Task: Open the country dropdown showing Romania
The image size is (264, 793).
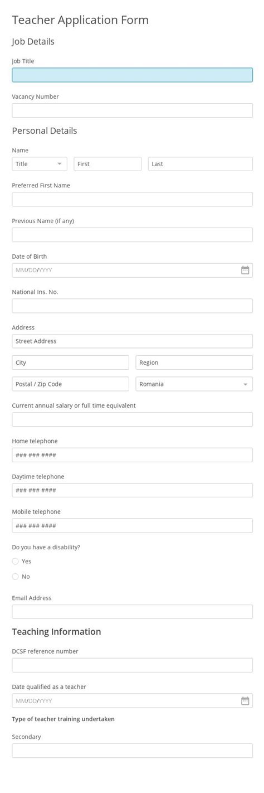Action: (194, 384)
